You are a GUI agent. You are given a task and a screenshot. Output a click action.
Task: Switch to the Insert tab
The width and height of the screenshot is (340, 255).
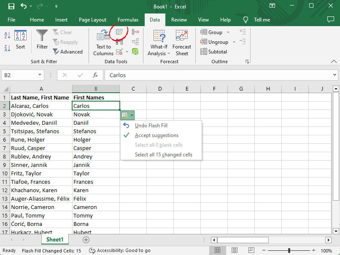(61, 20)
